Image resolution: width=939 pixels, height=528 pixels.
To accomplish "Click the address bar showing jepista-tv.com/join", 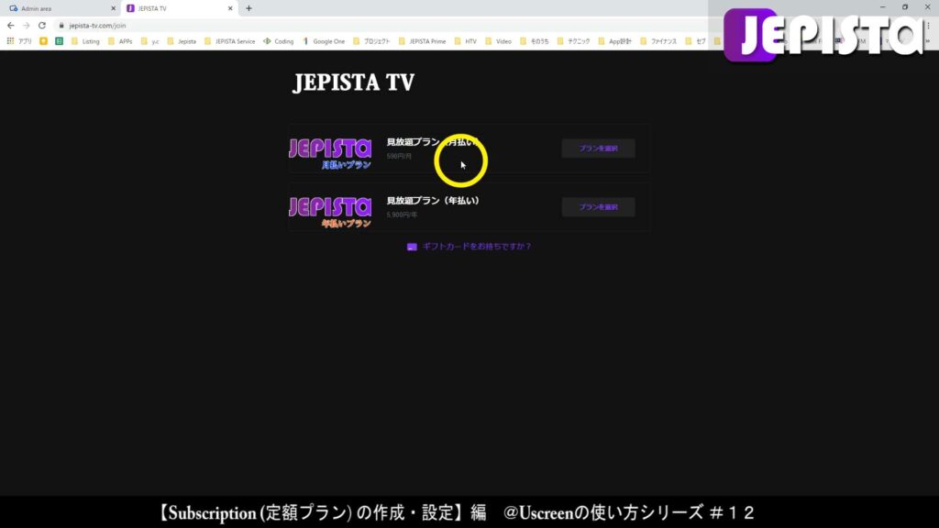I will click(x=97, y=26).
